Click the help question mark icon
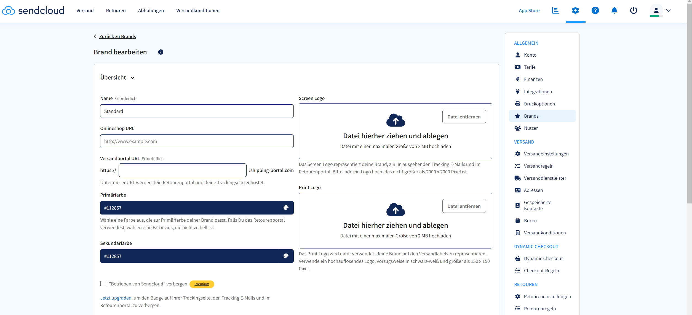This screenshot has height=315, width=692. pyautogui.click(x=595, y=10)
